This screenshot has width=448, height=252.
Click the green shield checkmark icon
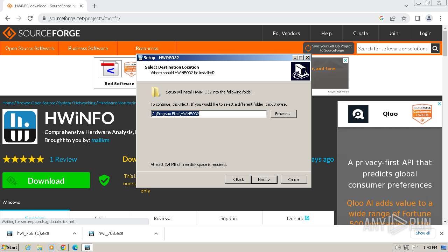104,180
